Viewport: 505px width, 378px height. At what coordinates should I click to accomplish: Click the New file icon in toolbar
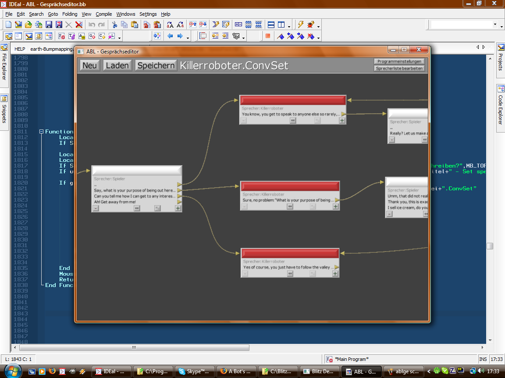(x=8, y=25)
